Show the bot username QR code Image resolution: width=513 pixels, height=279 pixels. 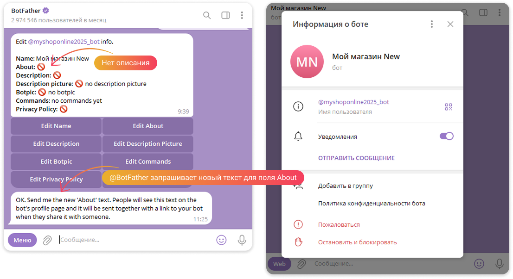click(x=448, y=107)
